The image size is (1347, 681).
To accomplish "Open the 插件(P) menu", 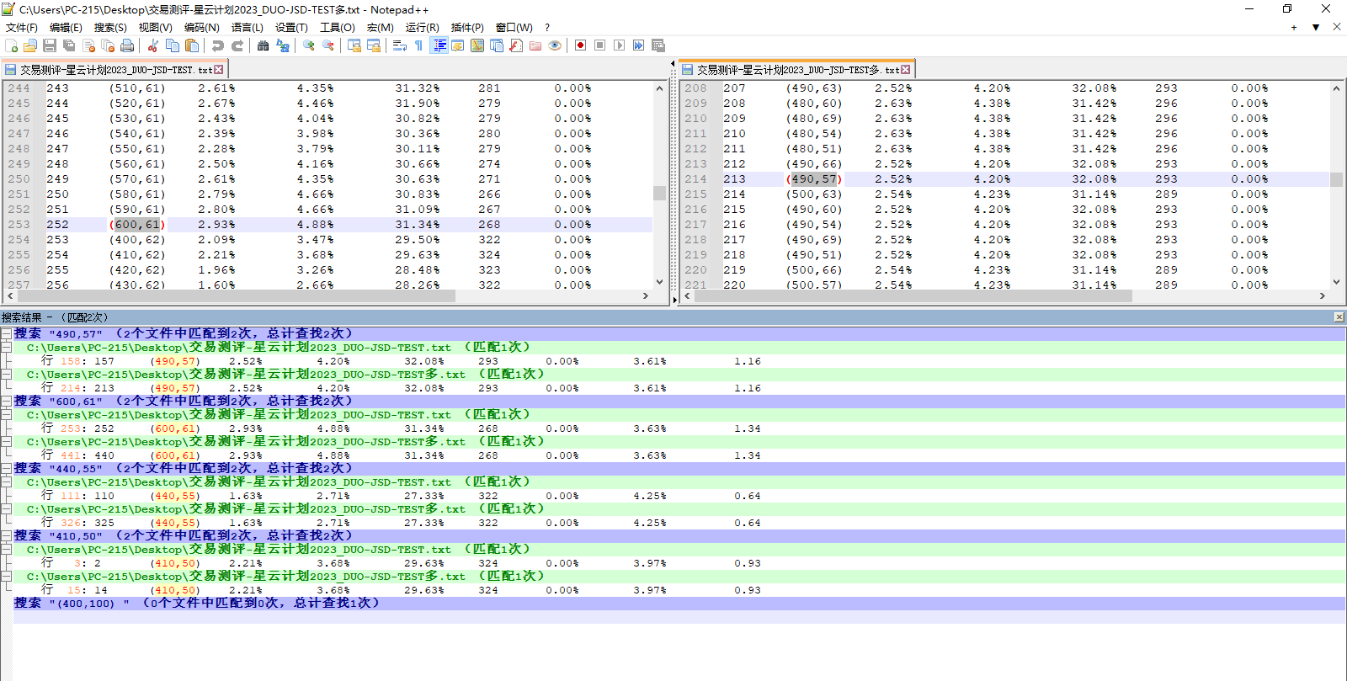I will pos(467,28).
